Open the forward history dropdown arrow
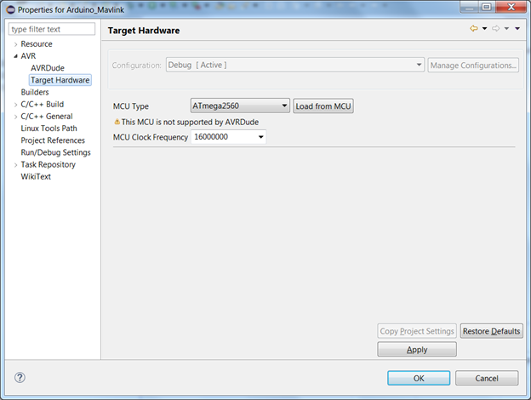Screen dimensions: 531x400 (x=506, y=29)
